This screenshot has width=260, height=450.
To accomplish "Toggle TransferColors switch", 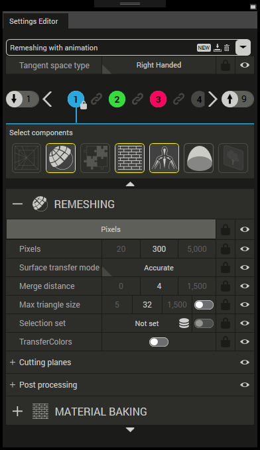I will point(159,342).
